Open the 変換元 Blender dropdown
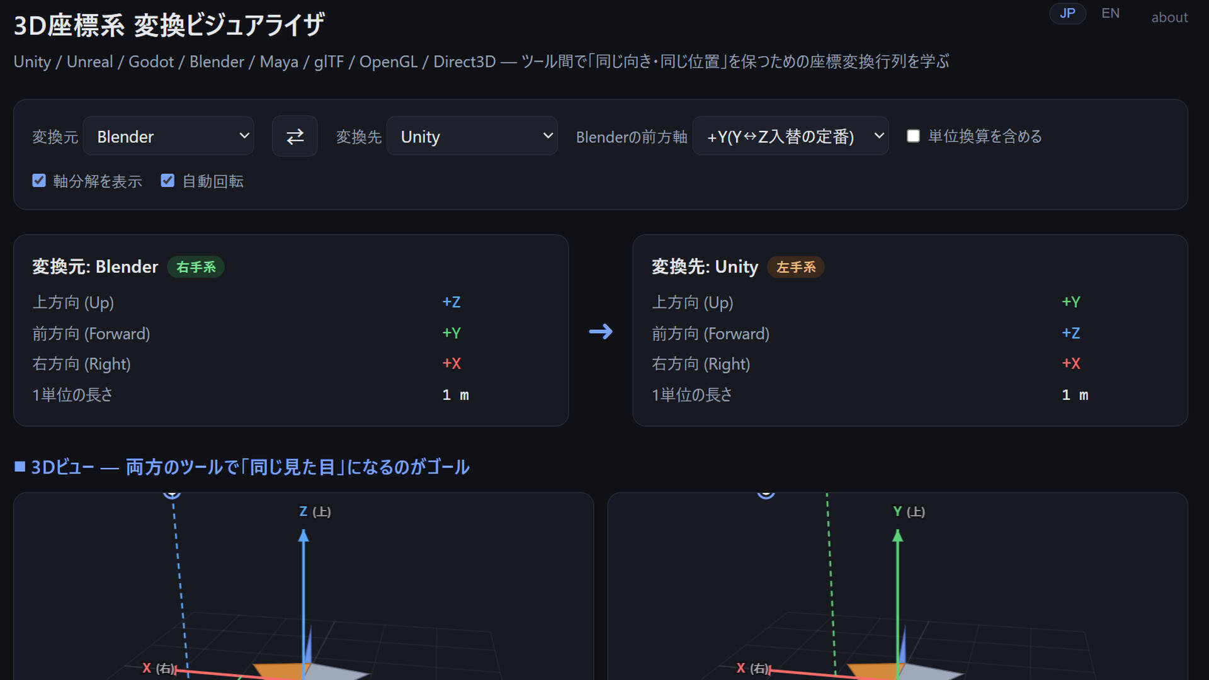 [x=169, y=136]
